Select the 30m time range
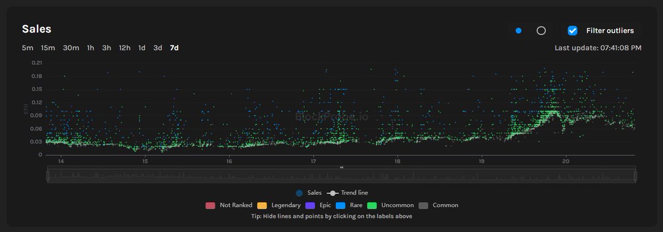663x232 pixels. 71,48
